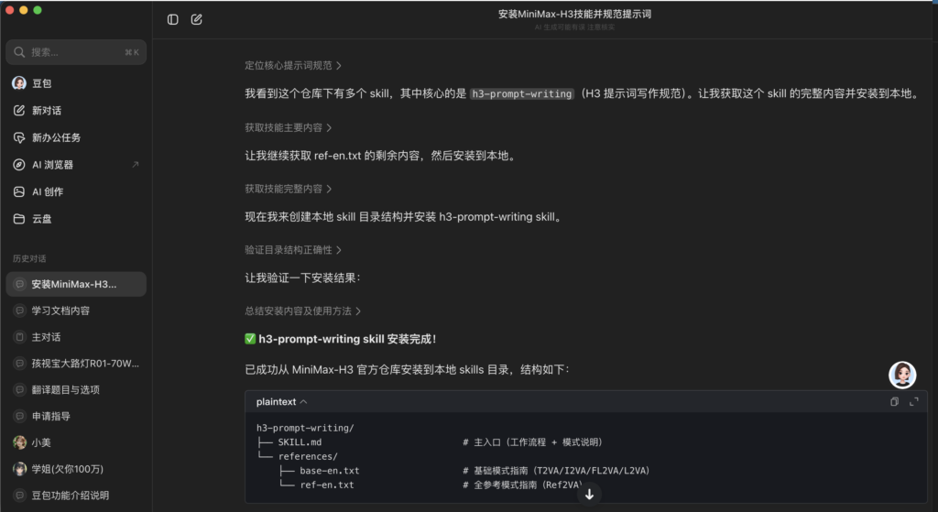Image resolution: width=938 pixels, height=512 pixels.
Task: Click the arrow icon beside AI 浏览器
Action: pyautogui.click(x=136, y=165)
